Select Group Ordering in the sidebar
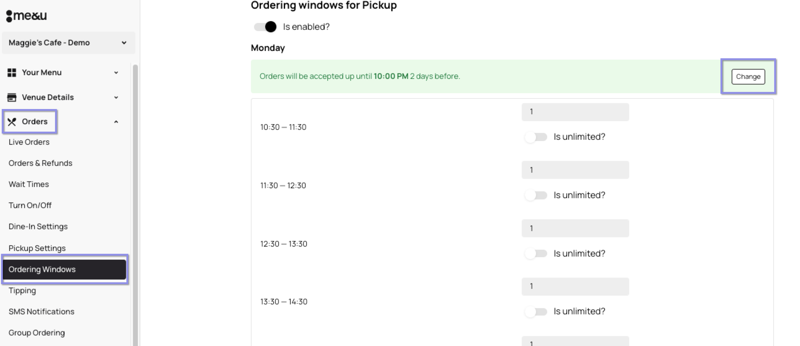This screenshot has width=800, height=346. click(37, 333)
